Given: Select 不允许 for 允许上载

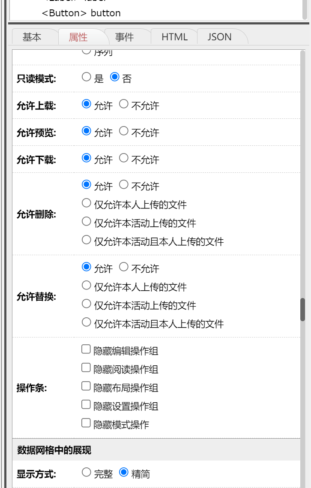Looking at the screenshot, I should (124, 104).
